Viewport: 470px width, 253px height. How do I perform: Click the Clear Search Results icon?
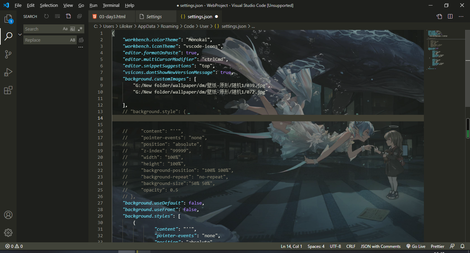tap(57, 16)
